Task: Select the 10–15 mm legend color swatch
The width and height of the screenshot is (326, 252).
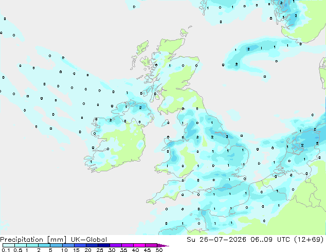Action: pyautogui.click(x=68, y=245)
